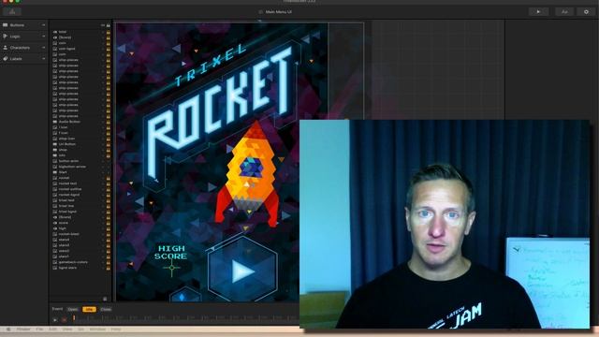
Task: Toggle lock on the trixel text layer
Action: click(109, 200)
